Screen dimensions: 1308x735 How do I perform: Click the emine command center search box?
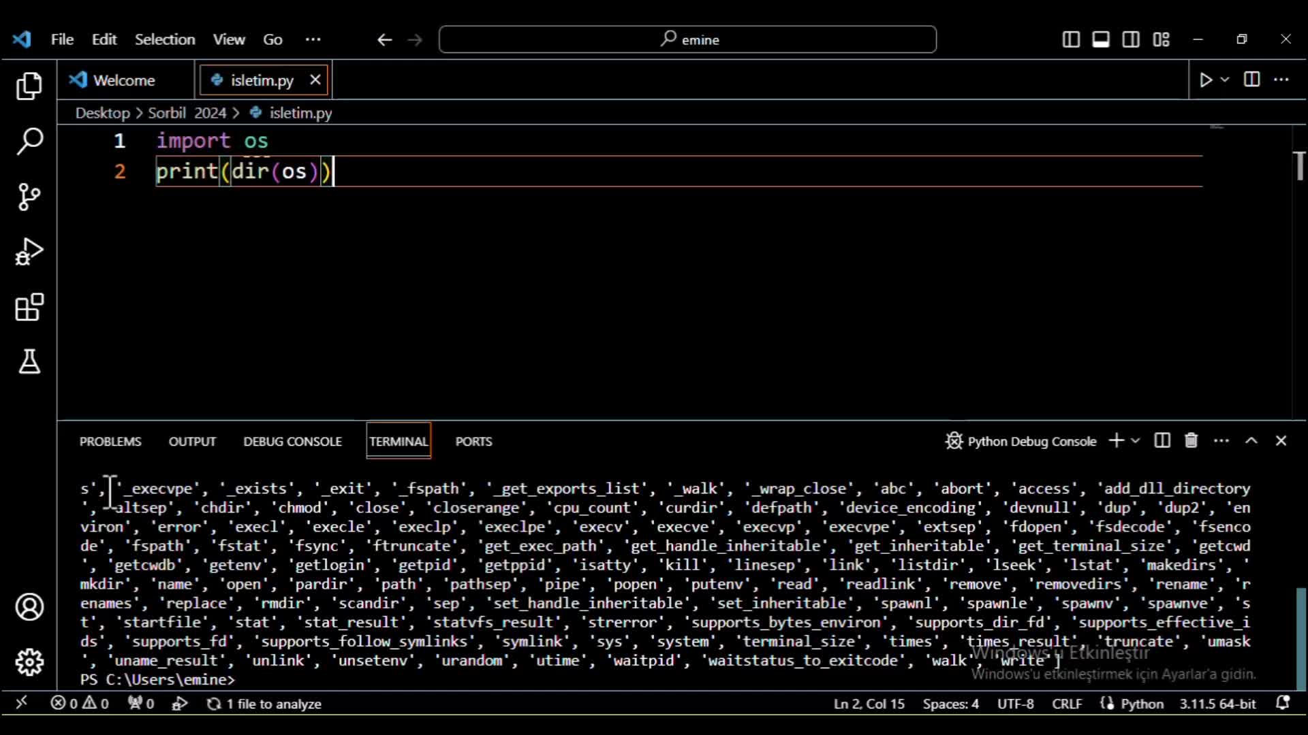pos(688,39)
